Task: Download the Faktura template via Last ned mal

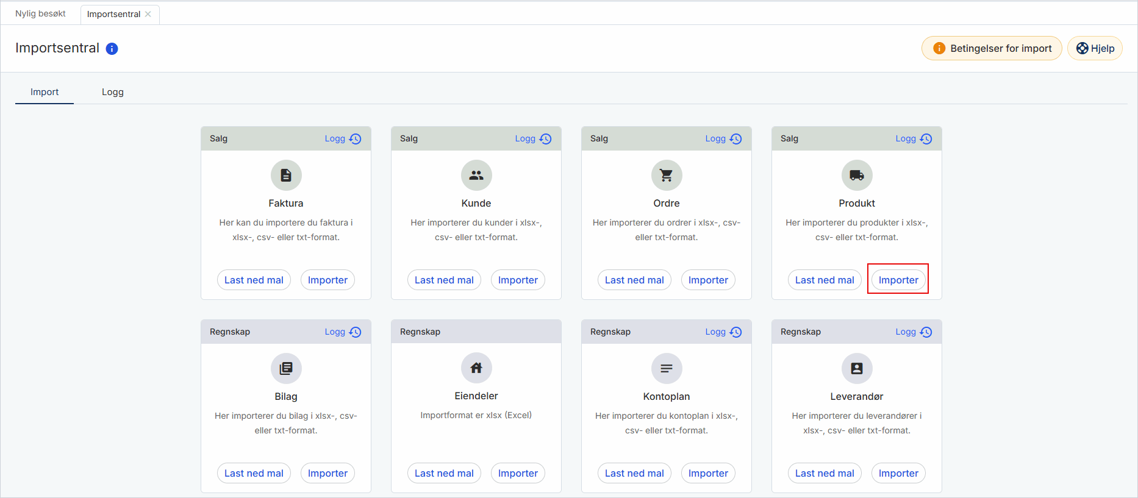Action: point(254,280)
